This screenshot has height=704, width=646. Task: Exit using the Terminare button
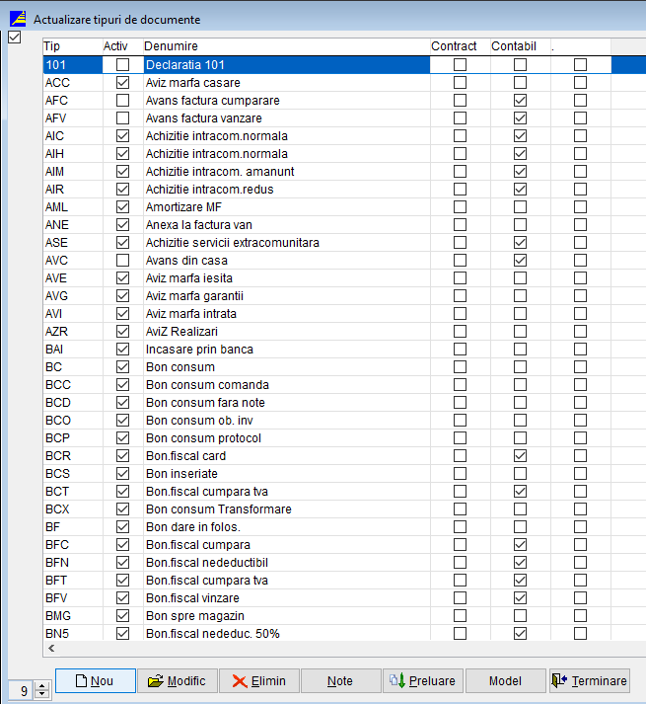[x=589, y=680]
